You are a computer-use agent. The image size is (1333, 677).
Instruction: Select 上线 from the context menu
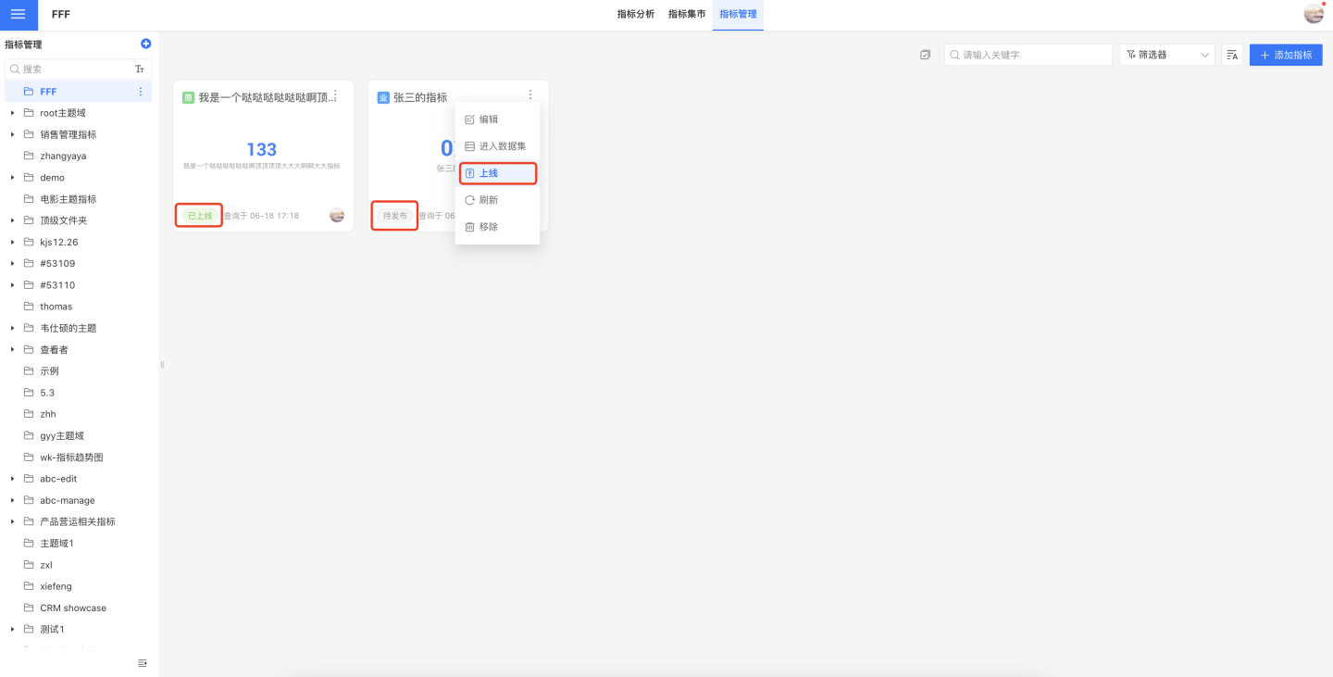coord(497,173)
